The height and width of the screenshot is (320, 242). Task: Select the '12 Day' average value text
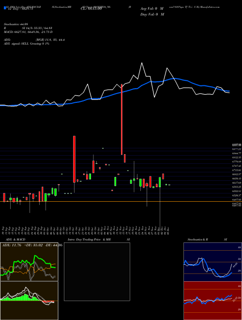[20, 9]
